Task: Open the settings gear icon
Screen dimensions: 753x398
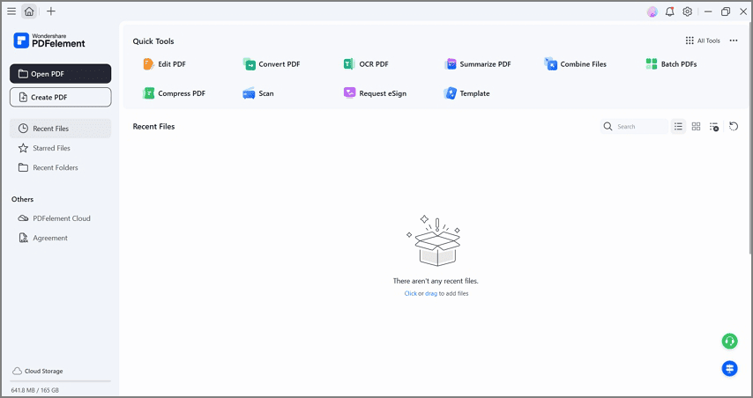Action: pos(687,12)
